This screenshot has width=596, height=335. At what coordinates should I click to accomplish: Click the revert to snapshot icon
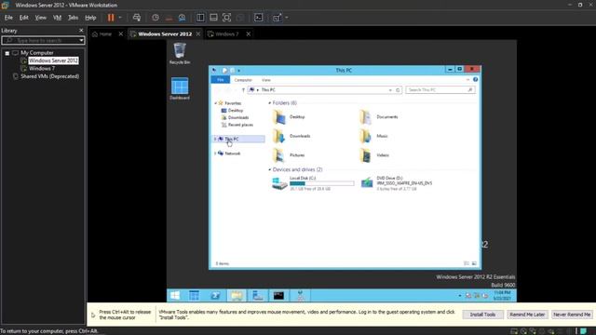169,18
